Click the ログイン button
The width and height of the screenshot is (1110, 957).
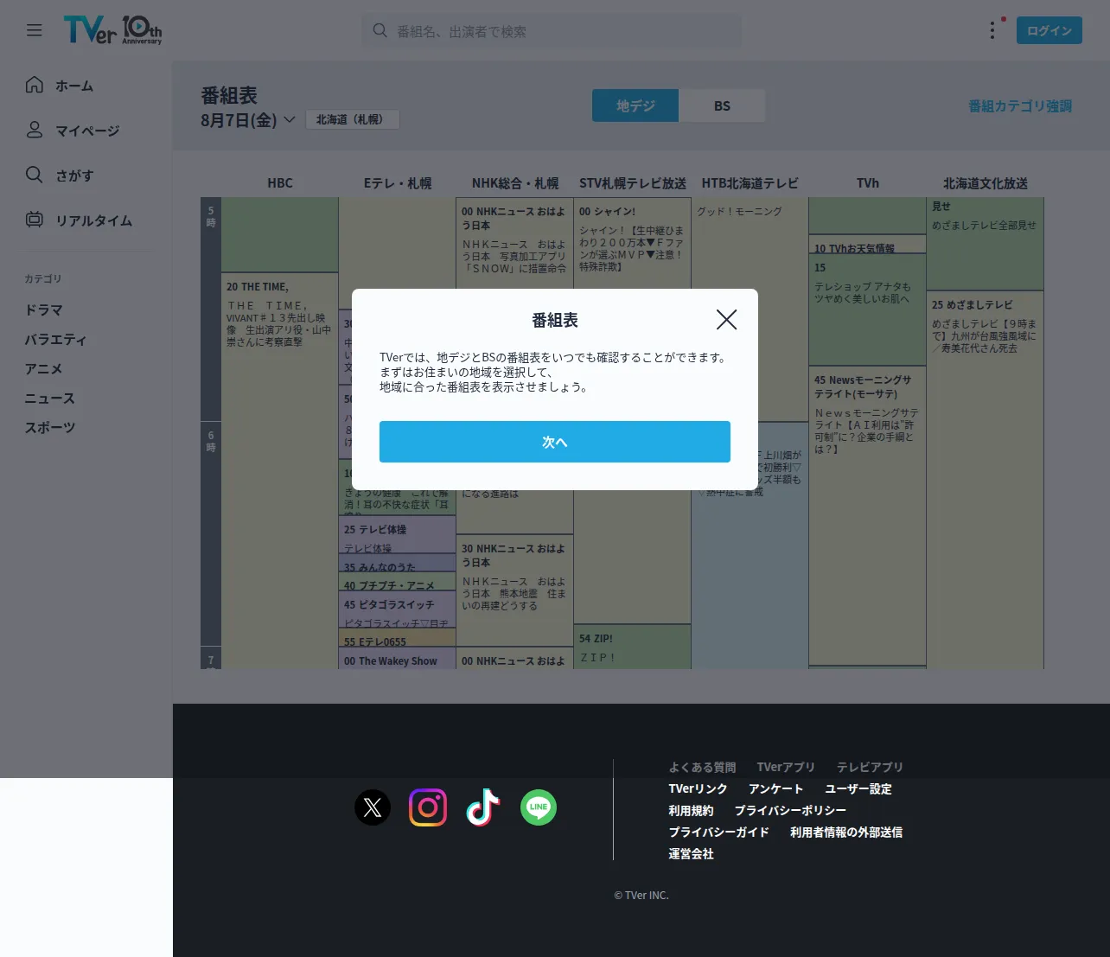[x=1049, y=30]
